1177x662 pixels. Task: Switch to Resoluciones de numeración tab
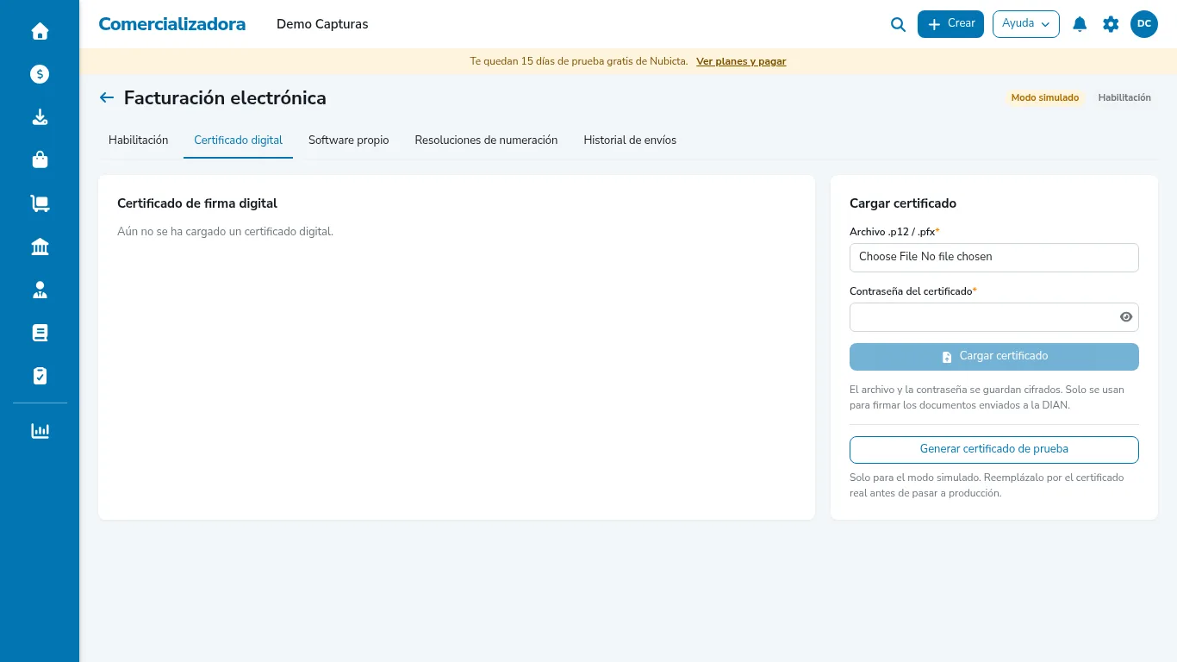[486, 141]
